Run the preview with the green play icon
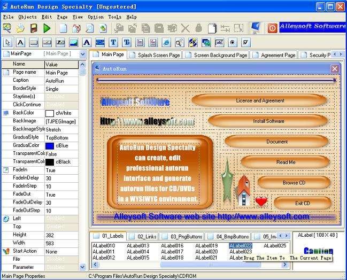Screen dimensions: 347x280 click(x=47, y=28)
